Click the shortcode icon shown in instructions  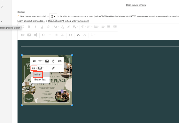53,16
